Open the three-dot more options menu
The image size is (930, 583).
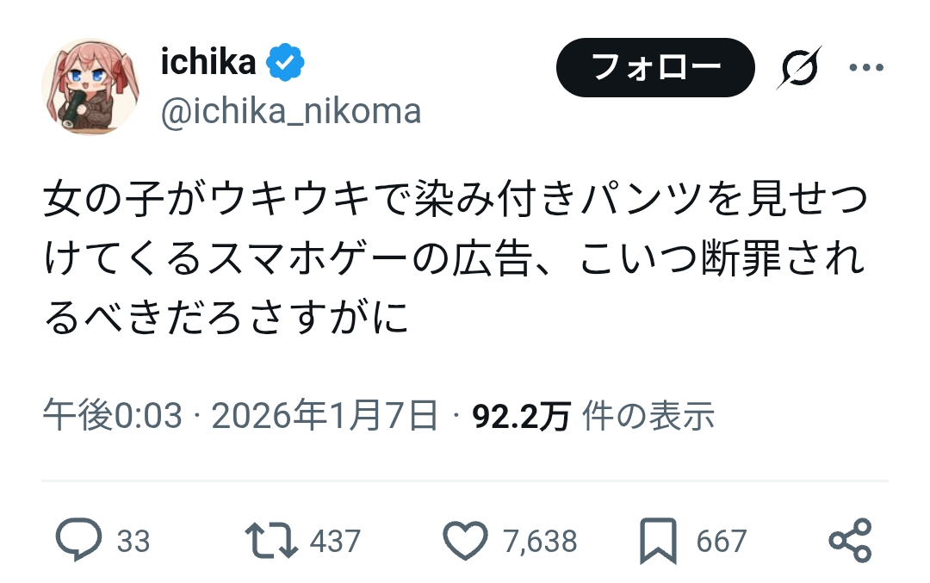pos(866,68)
